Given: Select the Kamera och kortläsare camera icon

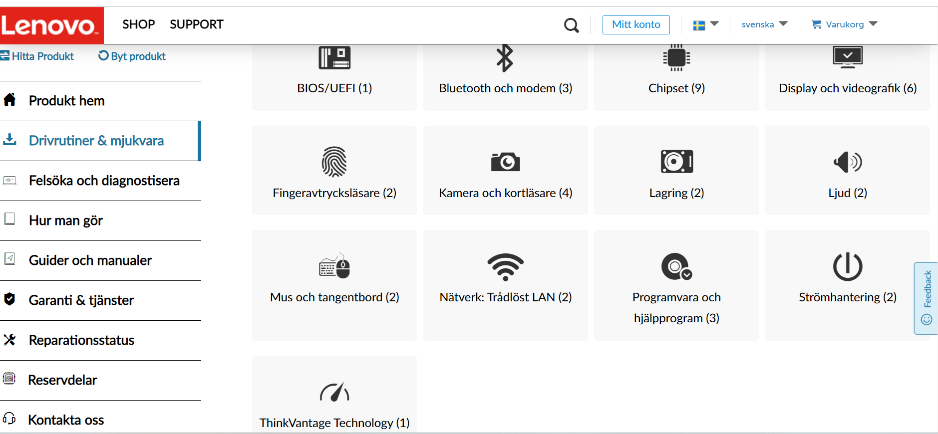Looking at the screenshot, I should (505, 162).
